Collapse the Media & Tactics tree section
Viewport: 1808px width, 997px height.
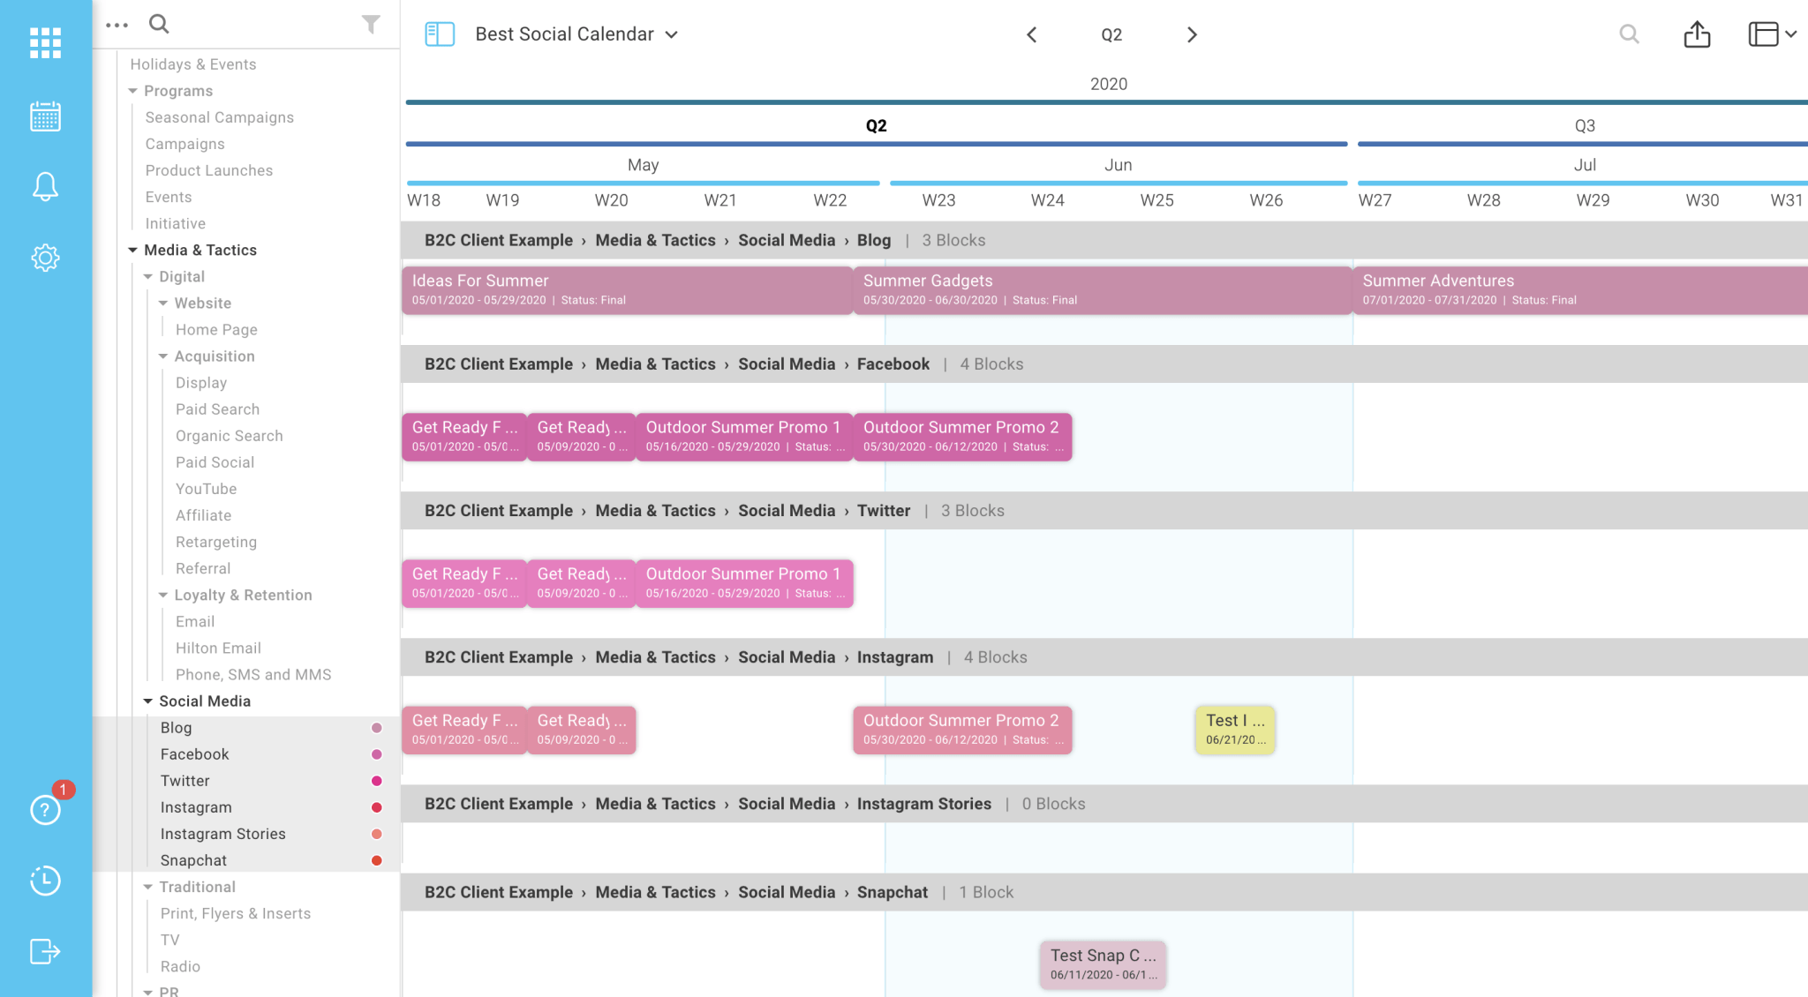(x=133, y=250)
